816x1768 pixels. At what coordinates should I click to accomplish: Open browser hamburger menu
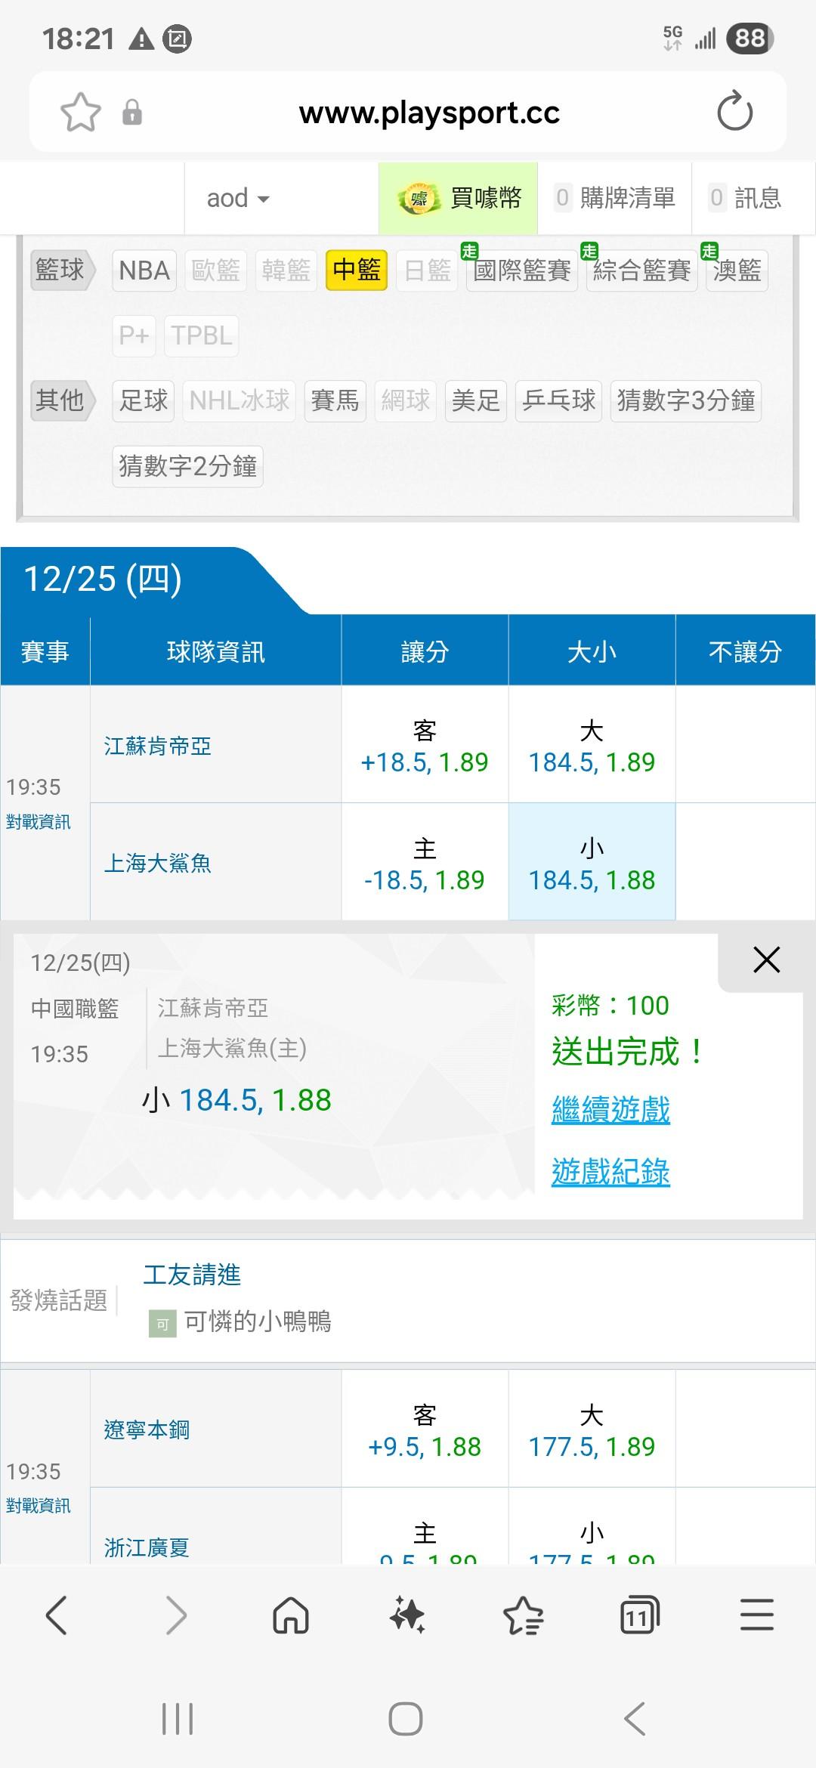tap(756, 1616)
